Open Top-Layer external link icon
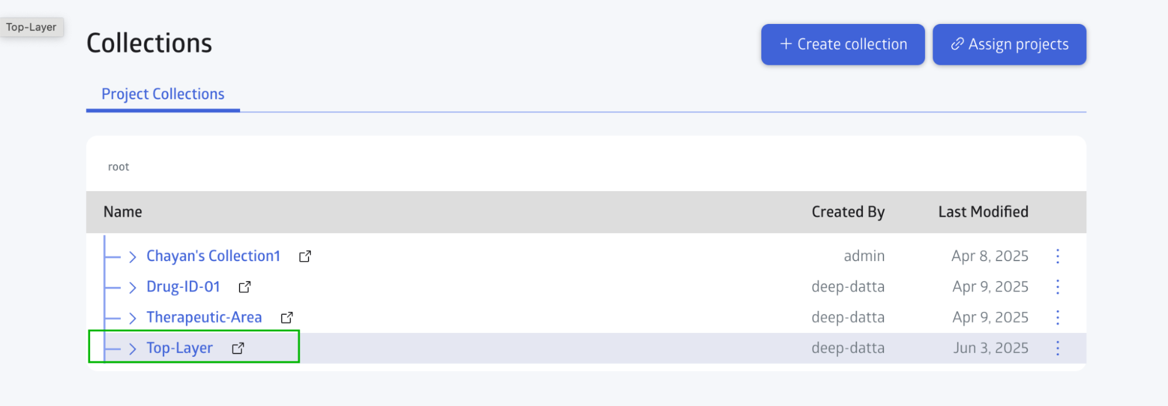1168x406 pixels. tap(238, 348)
